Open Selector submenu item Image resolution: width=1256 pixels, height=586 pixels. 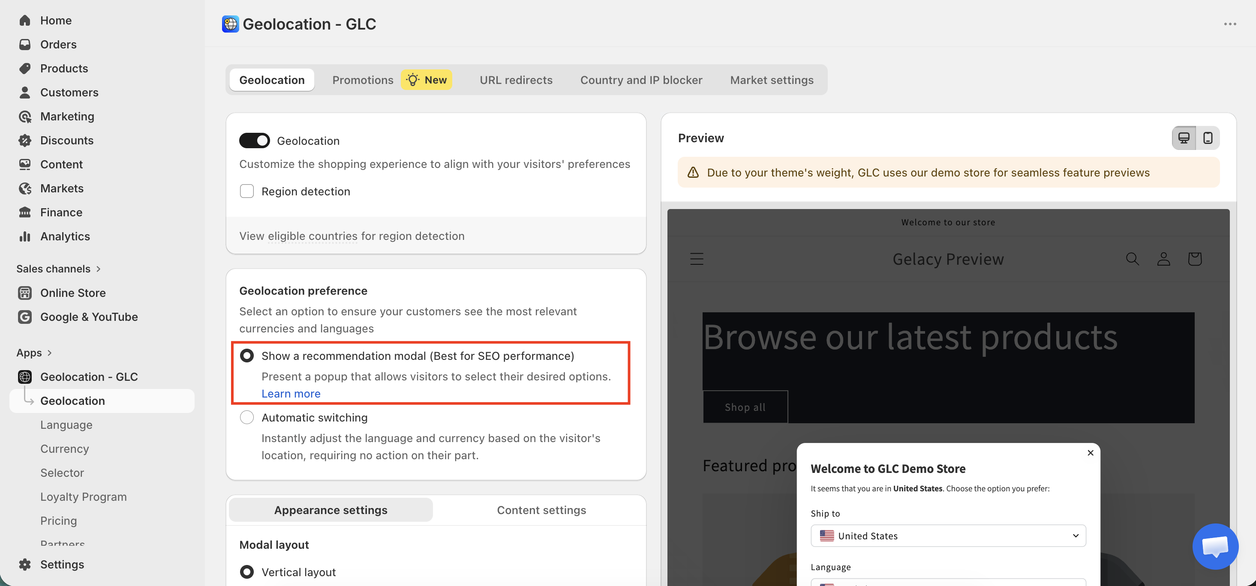[62, 472]
